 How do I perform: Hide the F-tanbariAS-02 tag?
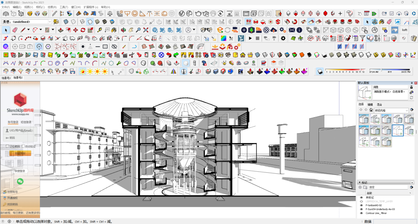pyautogui.click(x=361, y=205)
